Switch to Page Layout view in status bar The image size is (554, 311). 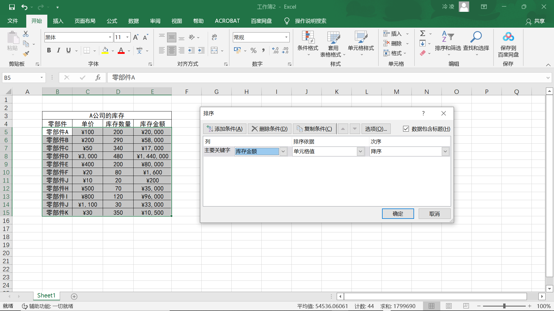pyautogui.click(x=449, y=306)
